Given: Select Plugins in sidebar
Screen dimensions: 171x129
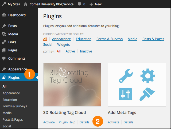Looking at the screenshot, I should point(14,77).
